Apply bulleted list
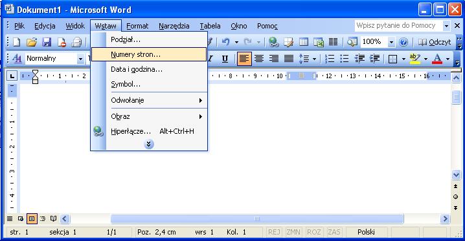Image resolution: width=465 pixels, height=241 pixels. (x=344, y=59)
